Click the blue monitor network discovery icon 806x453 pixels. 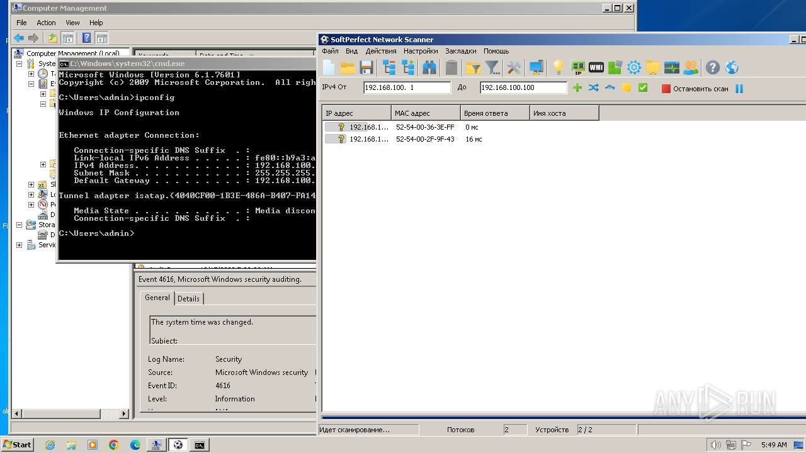click(x=536, y=67)
